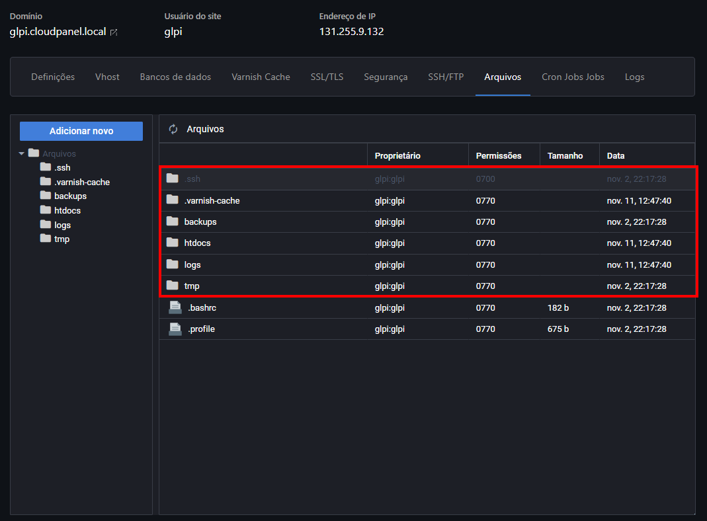The height and width of the screenshot is (521, 707).
Task: Click the .varnish-cache folder icon in file list
Action: tap(173, 200)
